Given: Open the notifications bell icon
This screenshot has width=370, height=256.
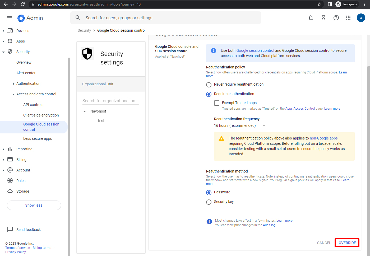Looking at the screenshot, I should point(311,18).
